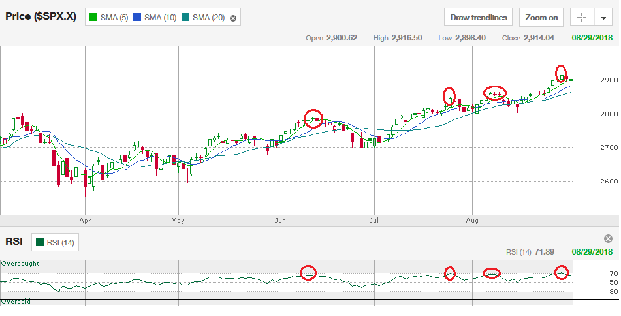This screenshot has height=316, width=621.
Task: Select the SMA (5) green swatch
Action: 93,18
